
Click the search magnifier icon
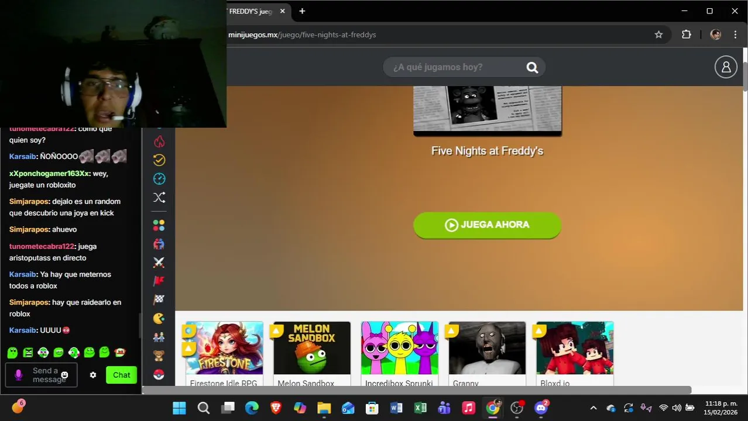532,67
